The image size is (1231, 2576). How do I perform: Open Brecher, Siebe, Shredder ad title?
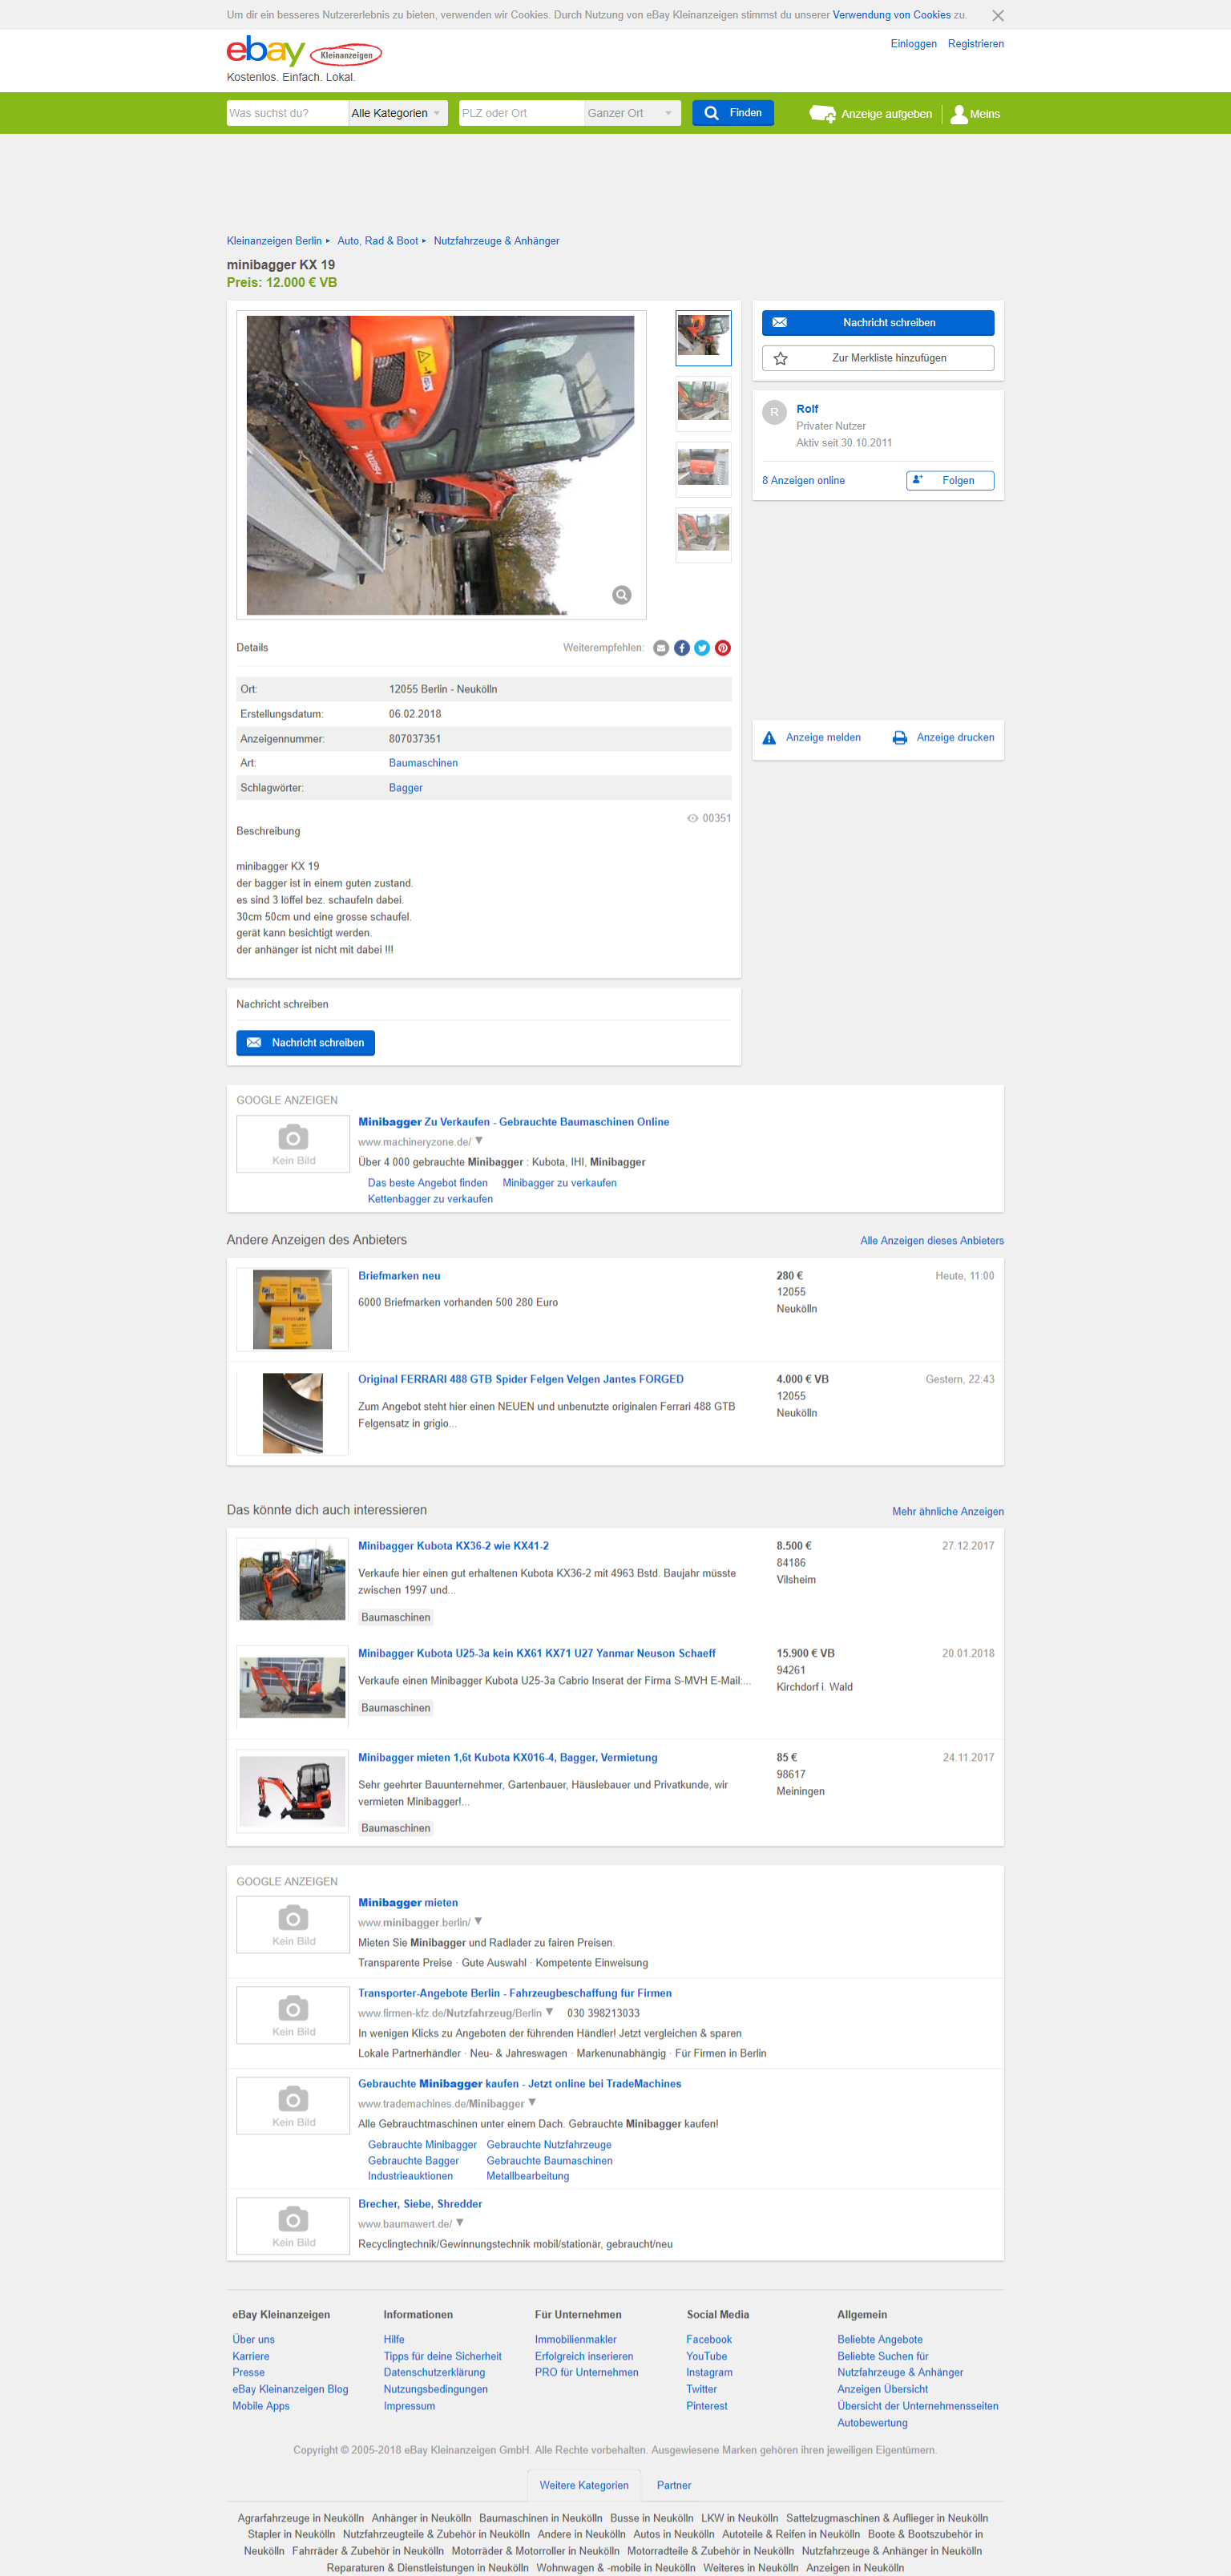point(420,2204)
